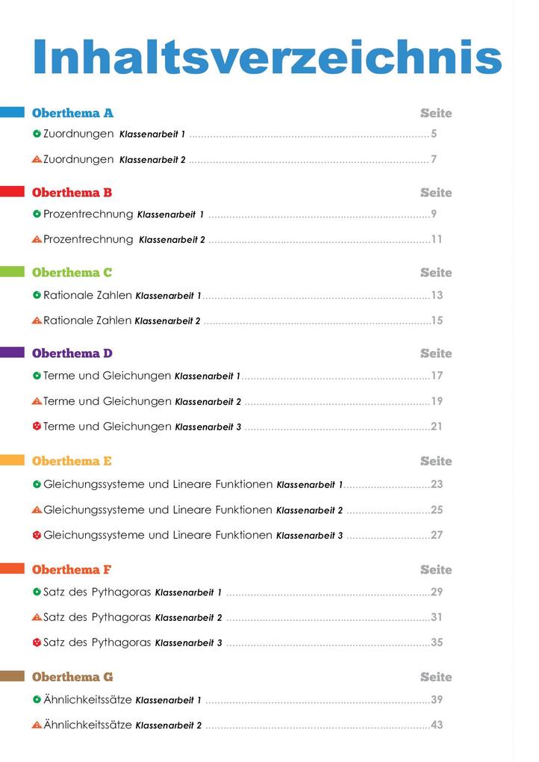Click the purple Oberthema D color bar
This screenshot has height=762, width=539.
tap(12, 353)
